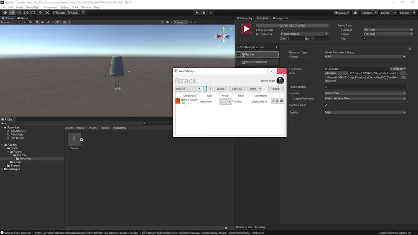
Task: Open the Gizmos dropdown
Action: [x=180, y=22]
